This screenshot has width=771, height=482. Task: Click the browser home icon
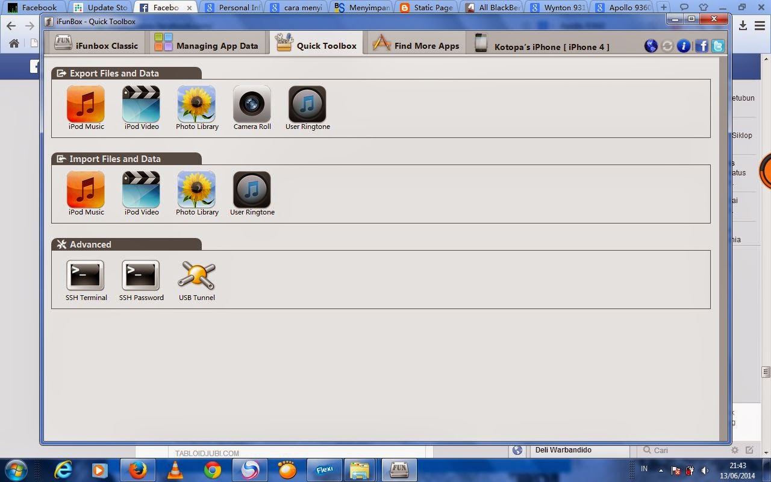click(x=14, y=43)
